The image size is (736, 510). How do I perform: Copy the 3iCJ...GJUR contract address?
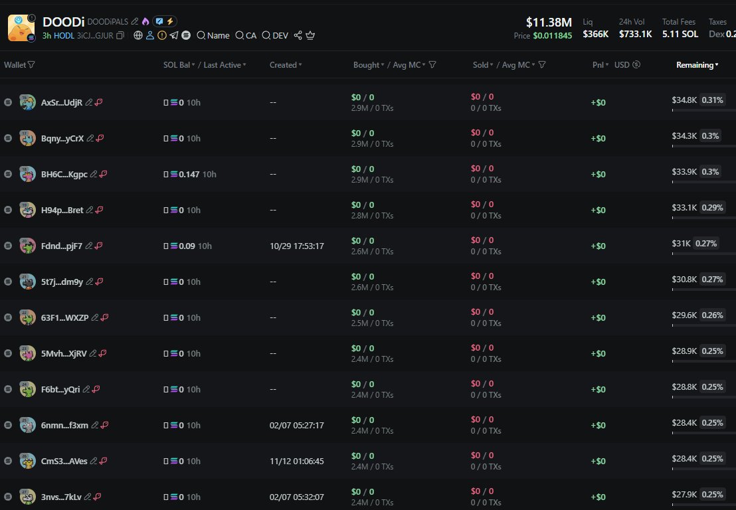120,36
